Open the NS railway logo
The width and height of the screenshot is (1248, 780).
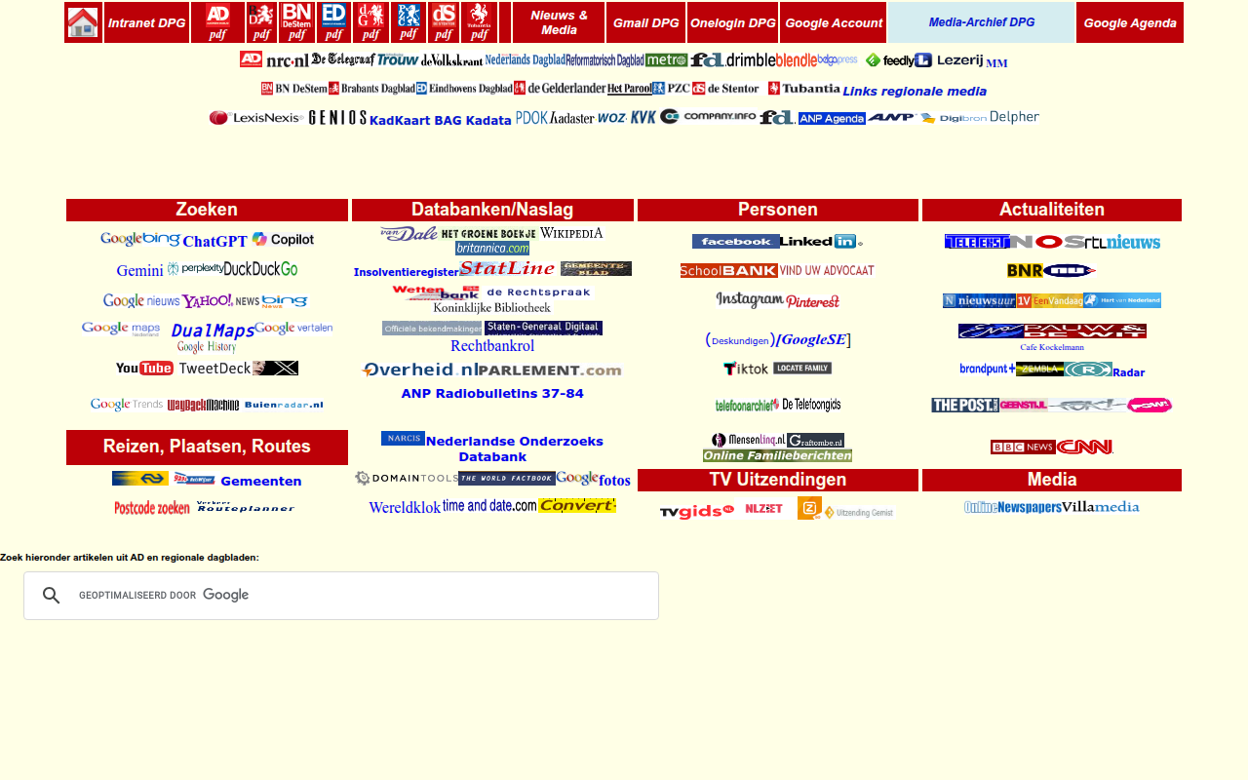pyautogui.click(x=140, y=479)
